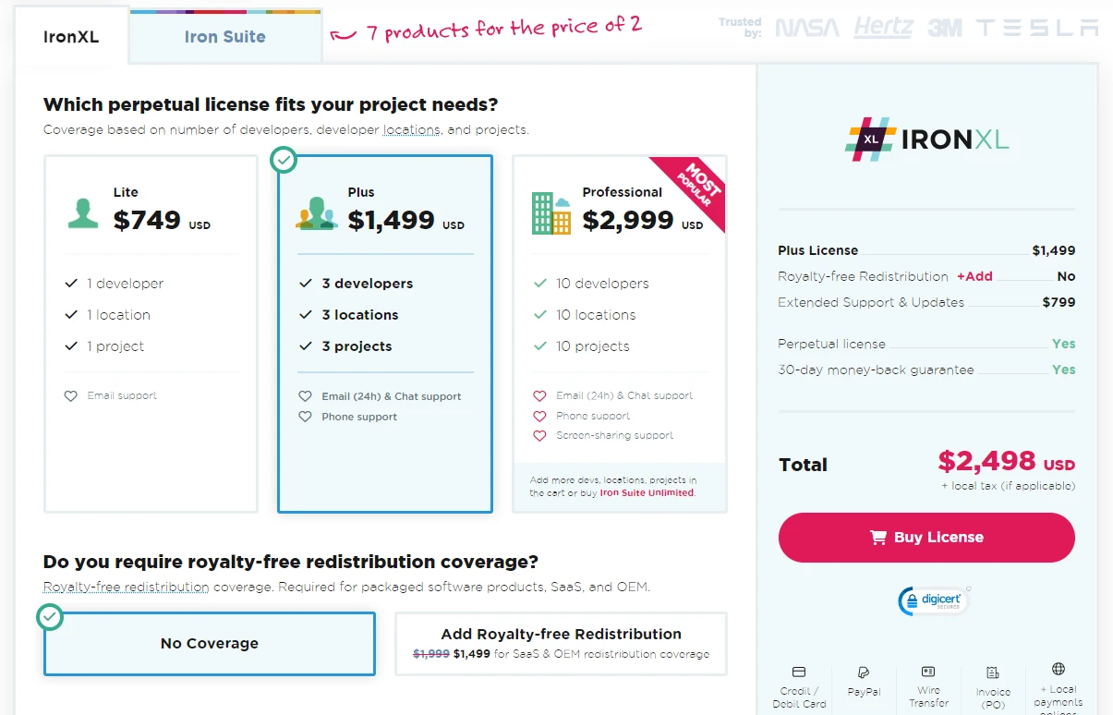This screenshot has height=715, width=1113.
Task: Choose the Wire Transfer payment icon
Action: pos(928,672)
